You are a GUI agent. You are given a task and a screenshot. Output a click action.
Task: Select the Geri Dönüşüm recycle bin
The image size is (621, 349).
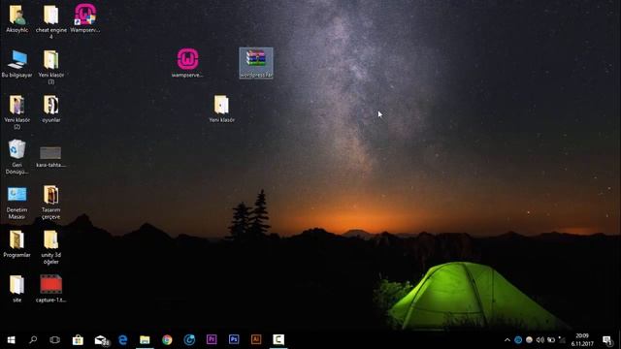(17, 157)
